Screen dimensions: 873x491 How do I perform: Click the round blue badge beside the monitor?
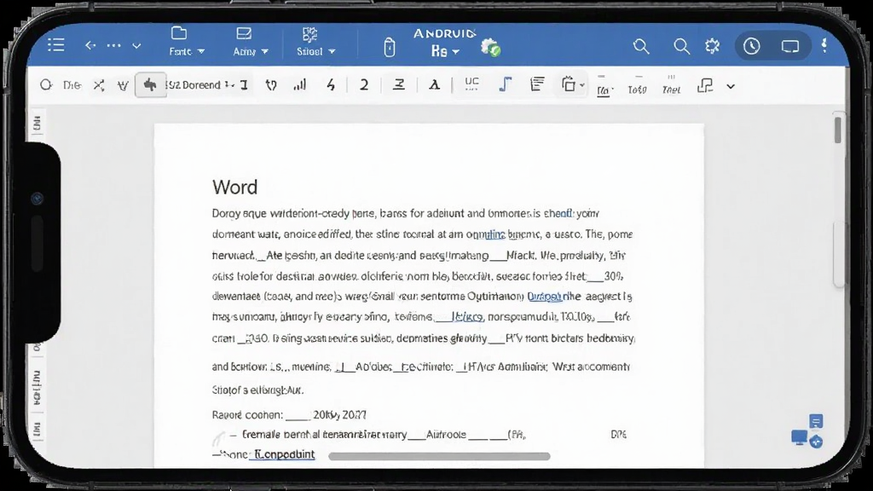tap(817, 442)
